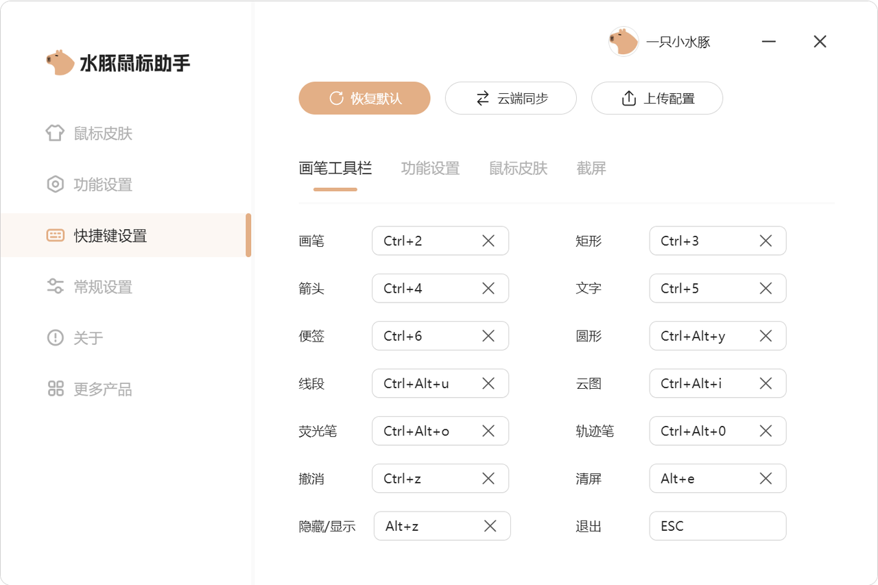Screen dimensions: 878x585
Task: Switch to the 截屏 tab
Action: pyautogui.click(x=591, y=168)
